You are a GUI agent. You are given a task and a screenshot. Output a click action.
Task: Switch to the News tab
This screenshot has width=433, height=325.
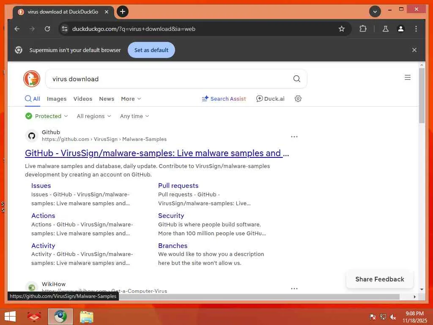click(107, 99)
